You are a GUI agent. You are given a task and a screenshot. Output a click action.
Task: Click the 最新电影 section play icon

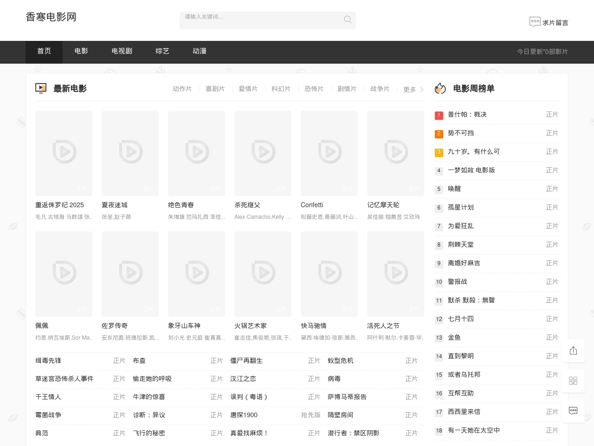coord(41,88)
